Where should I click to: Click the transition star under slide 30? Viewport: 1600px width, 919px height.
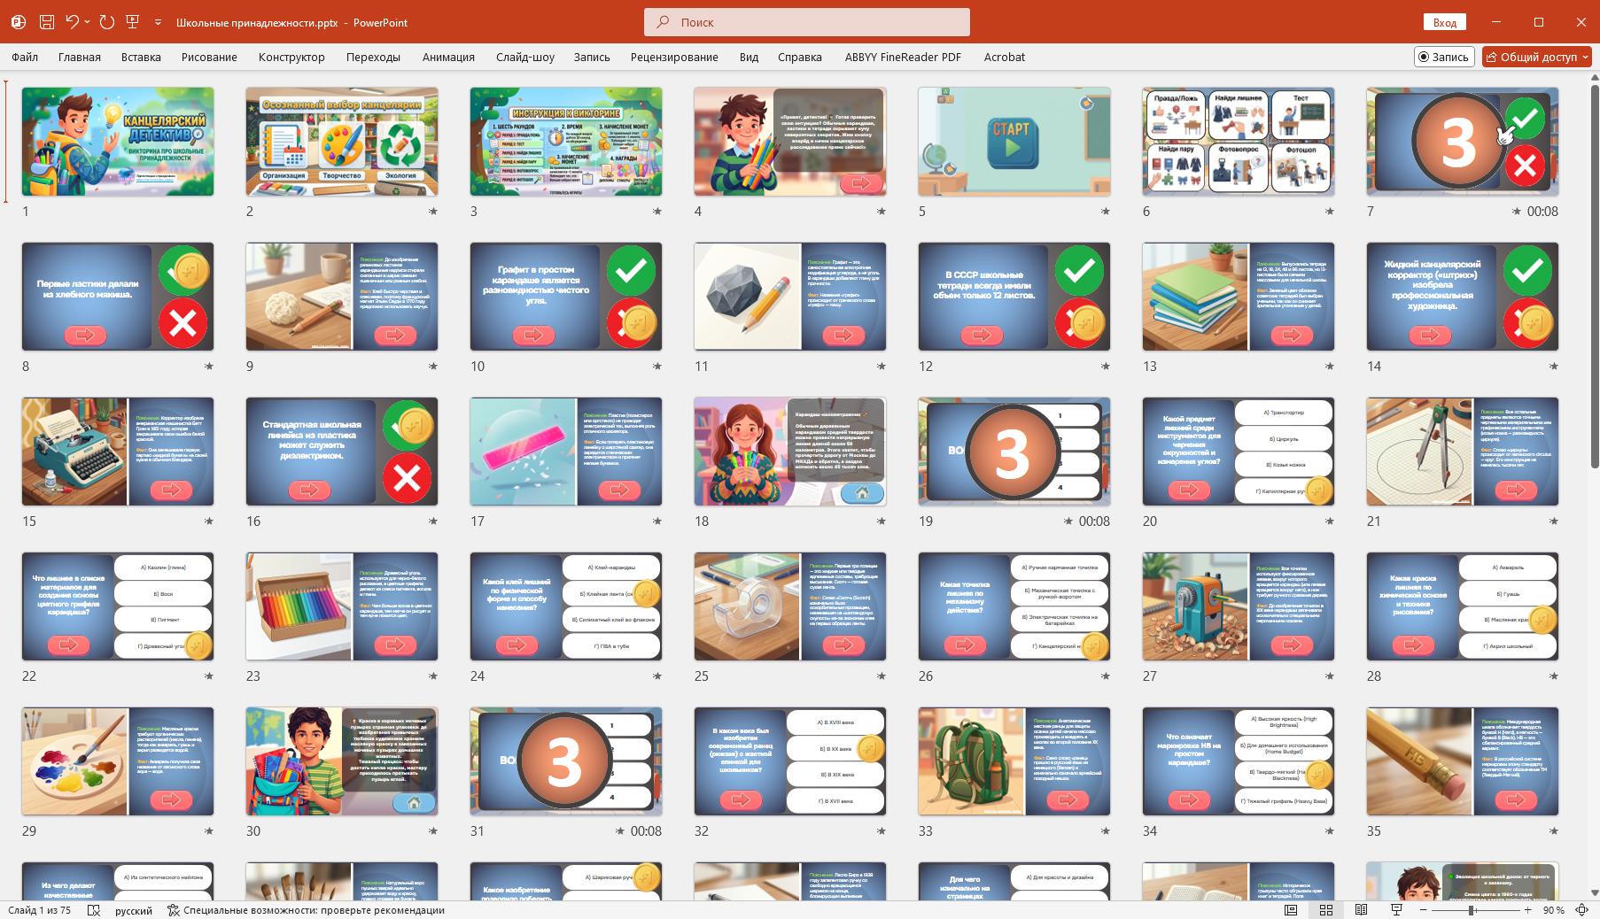tap(433, 831)
